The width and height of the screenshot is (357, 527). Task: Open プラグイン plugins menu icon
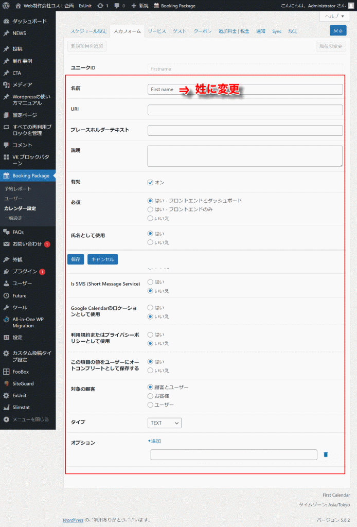click(6, 271)
